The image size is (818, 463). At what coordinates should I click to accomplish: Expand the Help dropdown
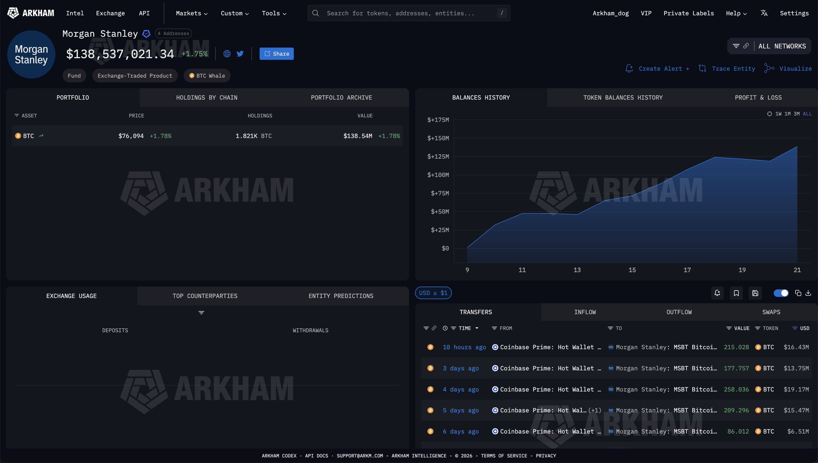[x=736, y=13]
